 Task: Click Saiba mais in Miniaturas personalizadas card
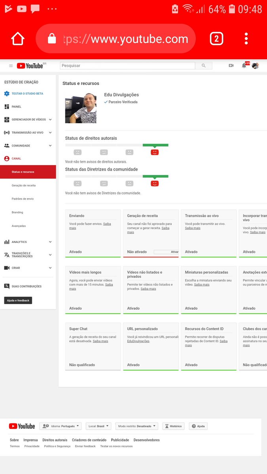pos(202,284)
